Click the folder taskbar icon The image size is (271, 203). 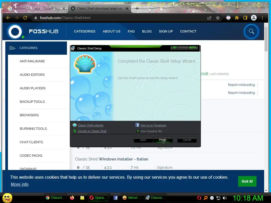tap(82, 198)
